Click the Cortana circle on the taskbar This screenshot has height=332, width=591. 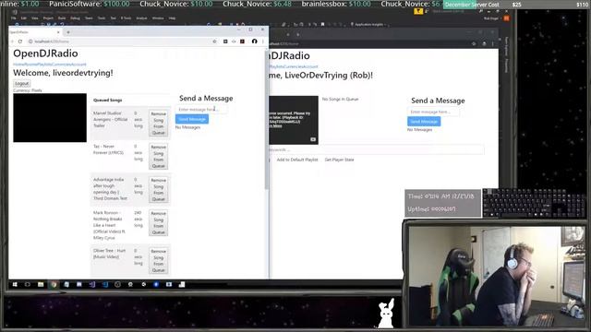(28, 285)
